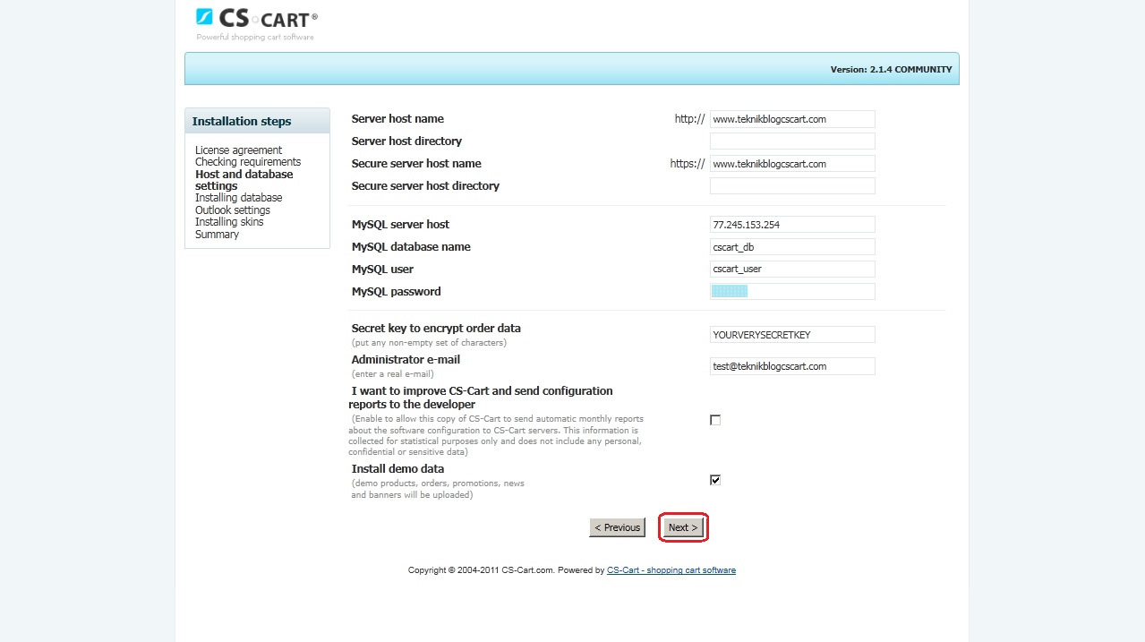The height and width of the screenshot is (642, 1145).
Task: Click the CS-Cart logo
Action: coord(256,18)
